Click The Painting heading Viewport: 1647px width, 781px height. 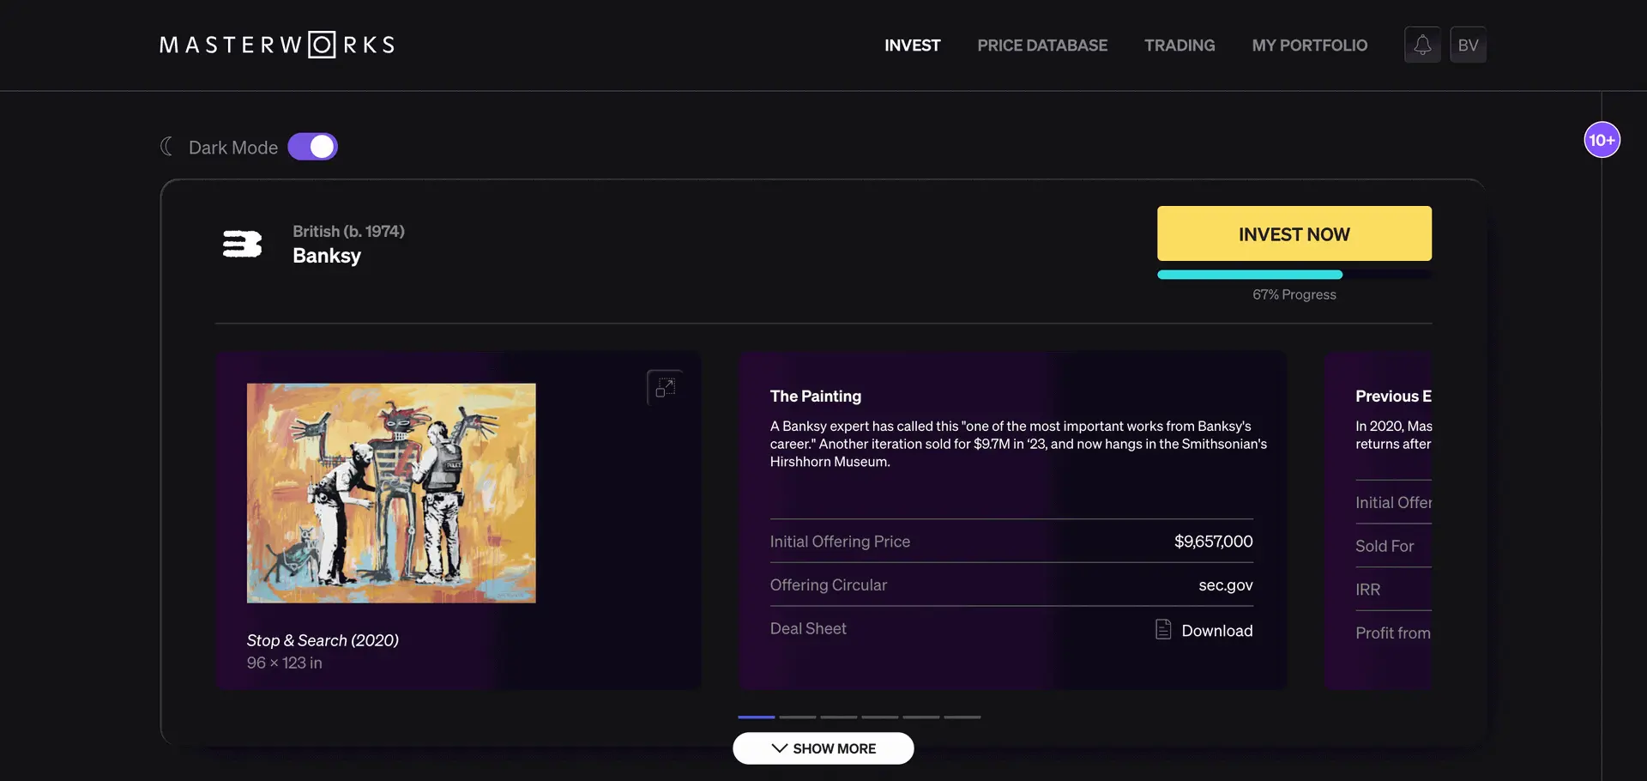pyautogui.click(x=816, y=396)
